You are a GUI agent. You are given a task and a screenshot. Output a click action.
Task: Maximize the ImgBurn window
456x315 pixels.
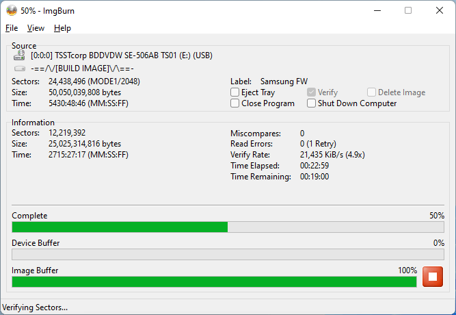pos(408,10)
